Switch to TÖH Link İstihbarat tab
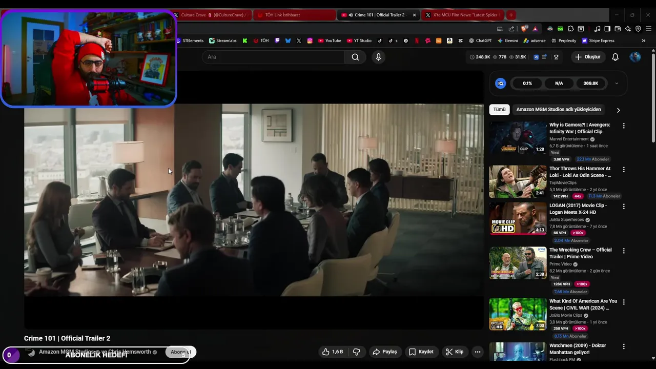The image size is (656, 369). 295,15
